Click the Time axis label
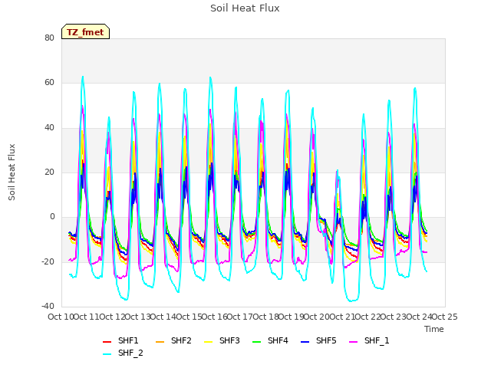Image resolution: width=491 pixels, height=368 pixels. click(x=434, y=329)
